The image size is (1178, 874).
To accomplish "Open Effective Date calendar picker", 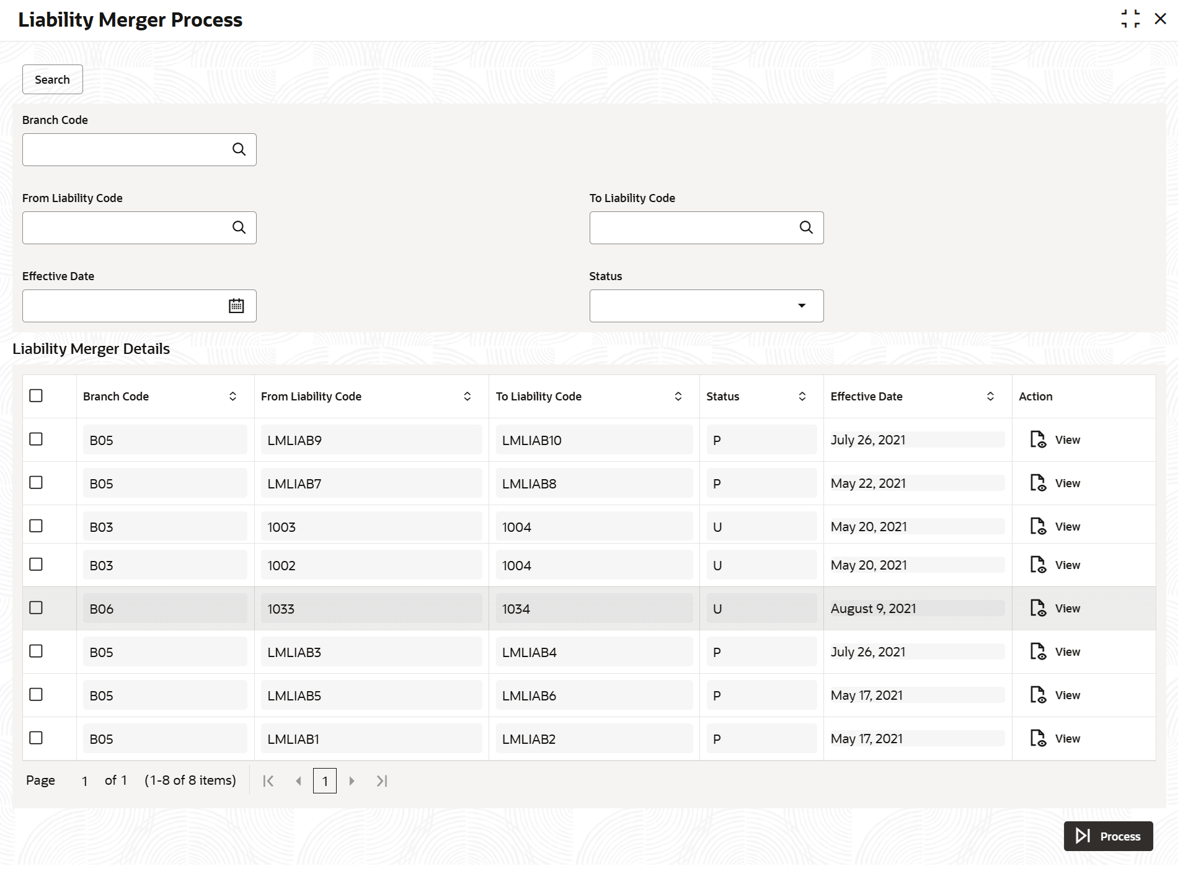I will click(x=236, y=306).
